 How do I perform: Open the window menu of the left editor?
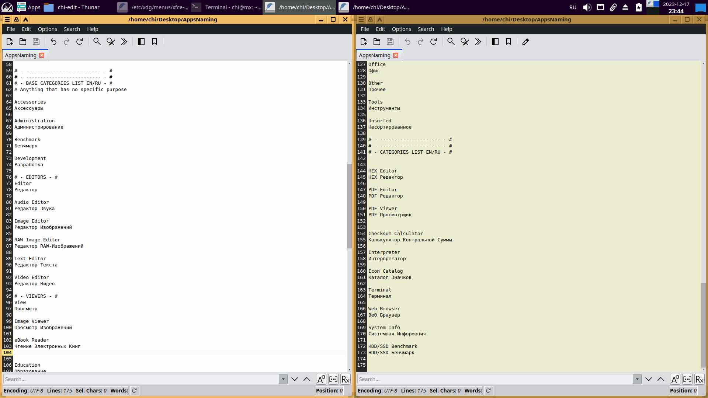point(7,20)
